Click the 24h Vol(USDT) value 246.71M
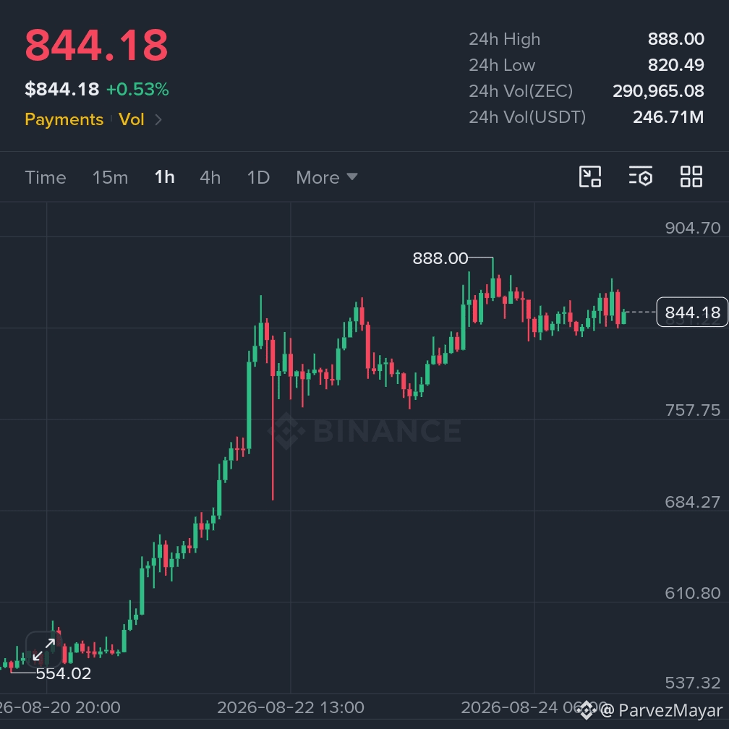Viewport: 729px width, 729px height. 668,116
